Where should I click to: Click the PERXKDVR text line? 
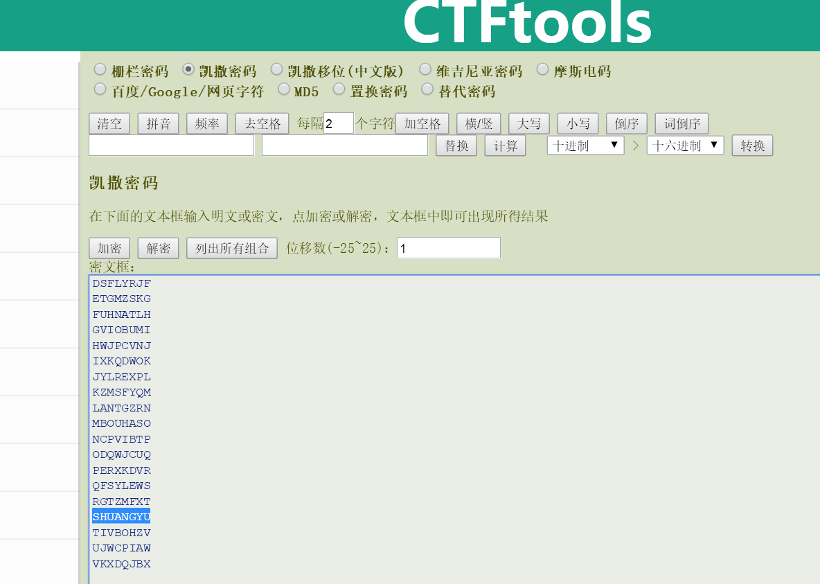click(121, 470)
